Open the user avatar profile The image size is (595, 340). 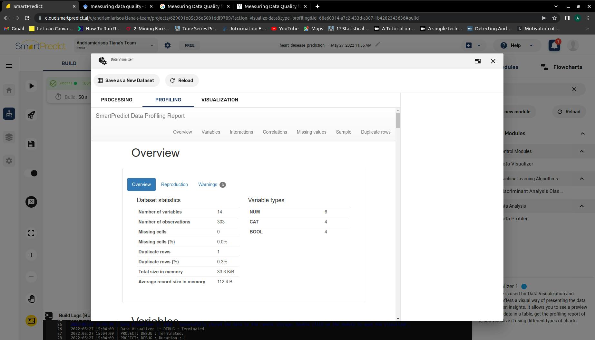573,45
